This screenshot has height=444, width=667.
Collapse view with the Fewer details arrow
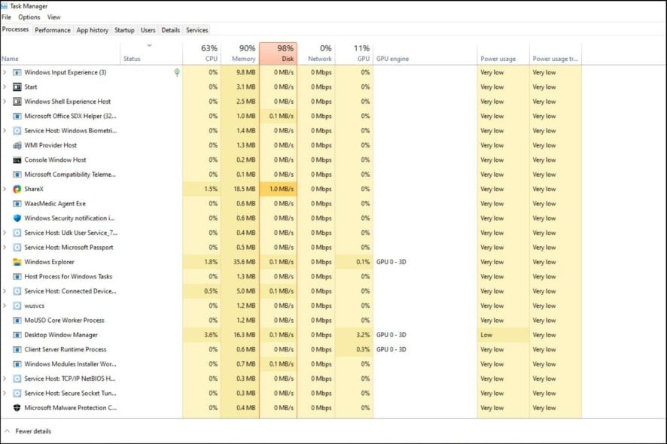coord(8,431)
